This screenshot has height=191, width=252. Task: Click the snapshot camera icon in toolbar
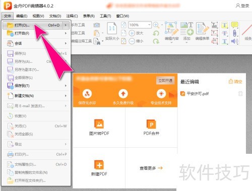[97, 25]
